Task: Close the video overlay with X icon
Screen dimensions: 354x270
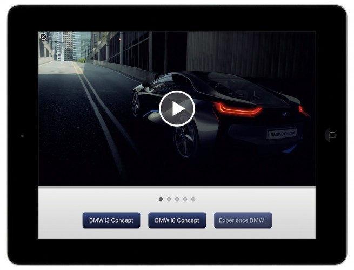Action: 43,37
